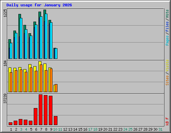
Task: Click the red KB bar for day 9
Action: click(x=51, y=110)
